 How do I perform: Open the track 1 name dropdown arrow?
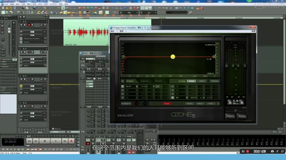[46, 21]
